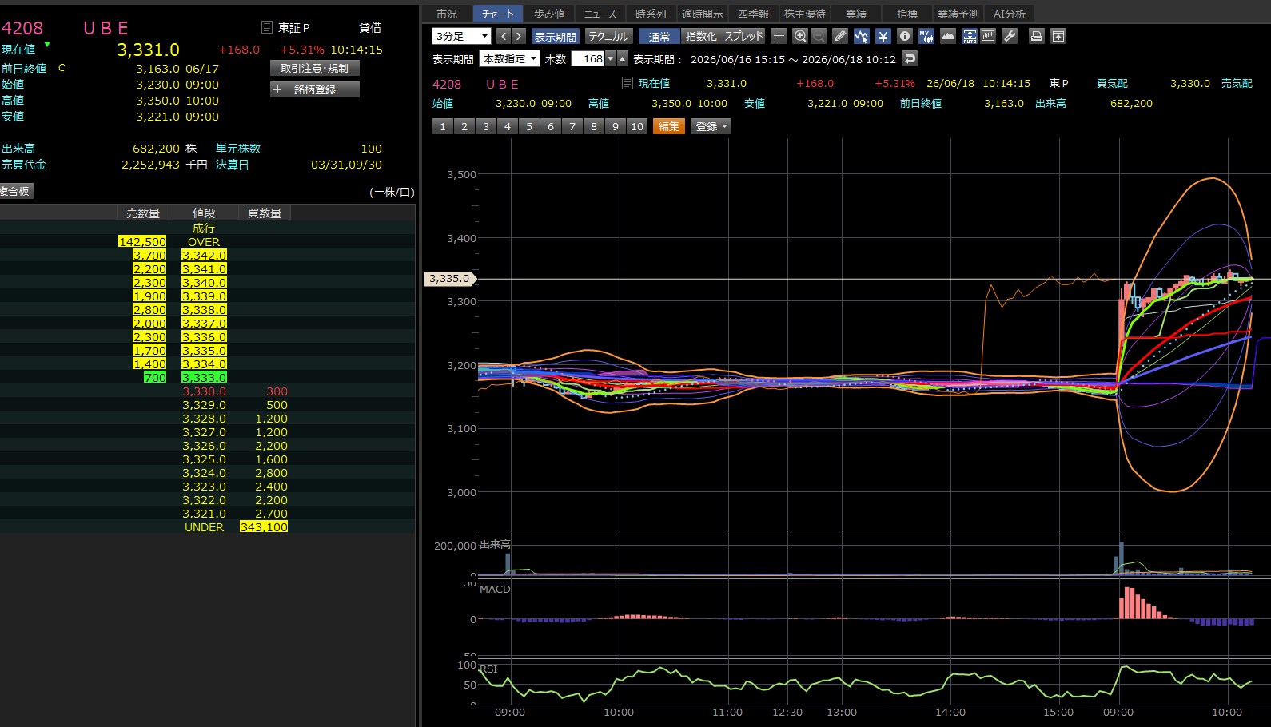Click ask price 3,342.0 in order book
Screen dimensions: 1271x727
coord(204,256)
